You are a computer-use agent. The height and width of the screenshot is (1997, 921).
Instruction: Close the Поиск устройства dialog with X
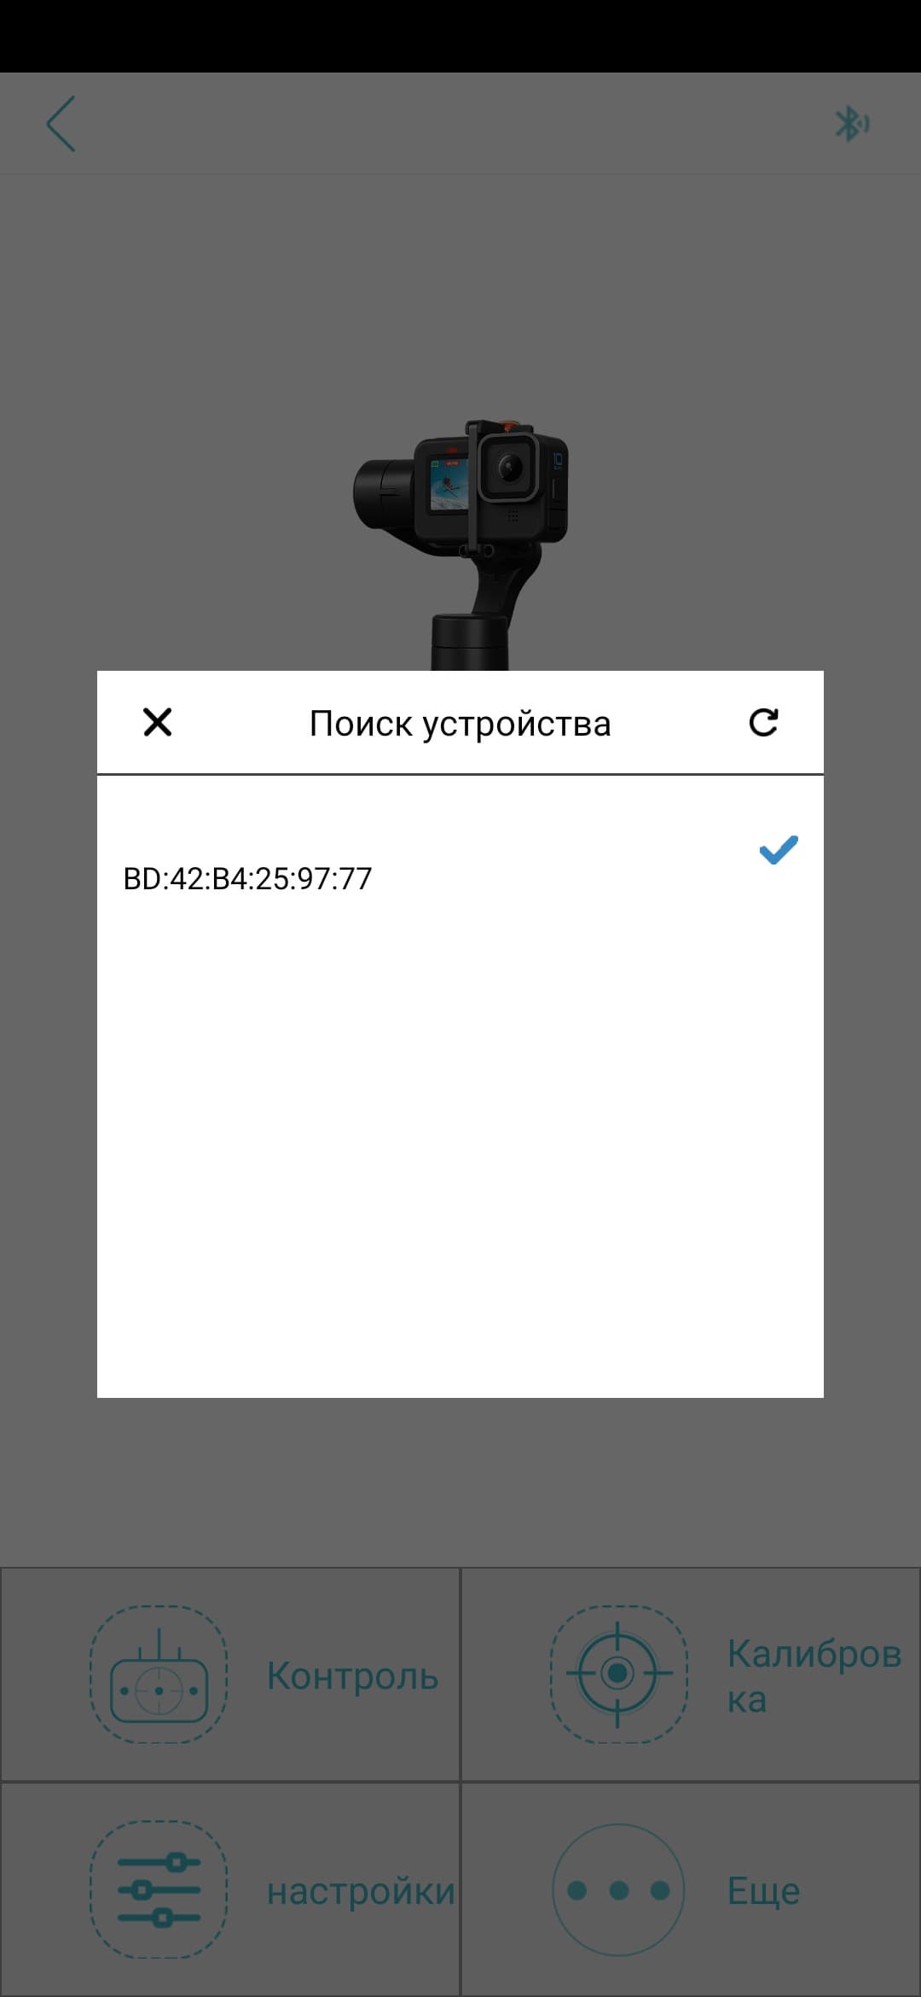click(x=158, y=722)
